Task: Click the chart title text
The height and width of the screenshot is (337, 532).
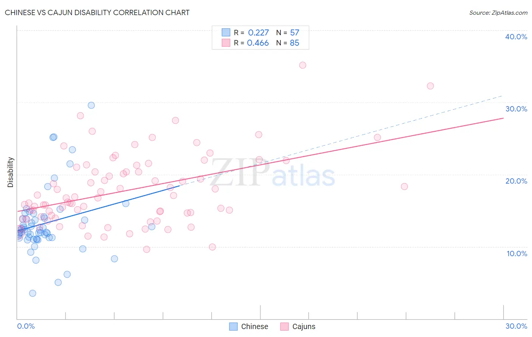Action: point(97,12)
